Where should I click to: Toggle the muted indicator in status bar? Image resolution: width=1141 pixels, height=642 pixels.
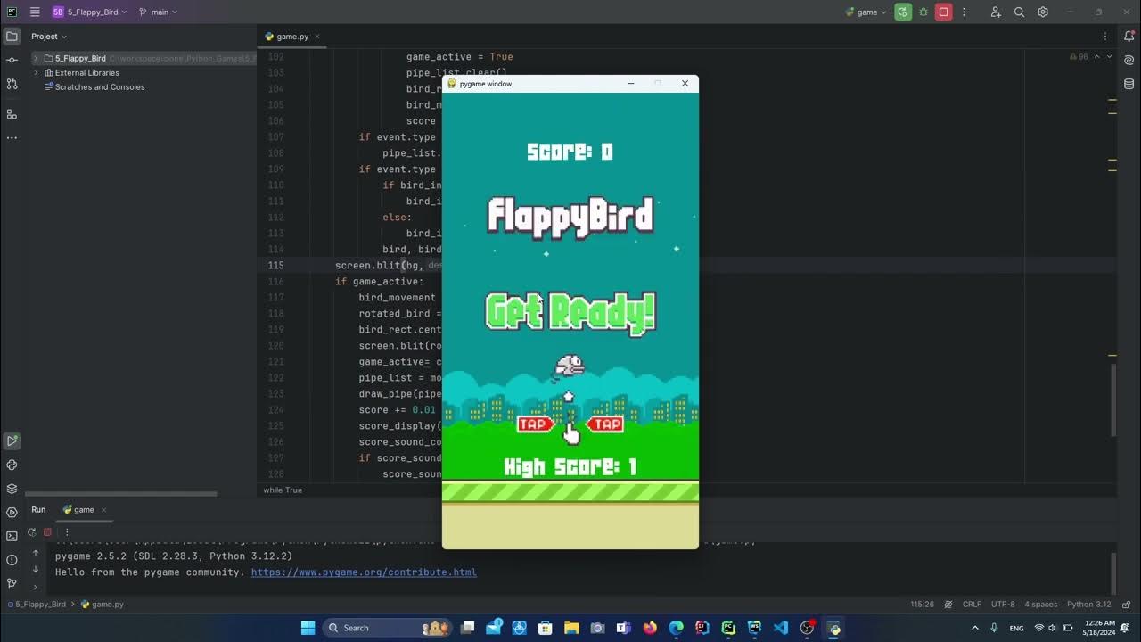(948, 604)
